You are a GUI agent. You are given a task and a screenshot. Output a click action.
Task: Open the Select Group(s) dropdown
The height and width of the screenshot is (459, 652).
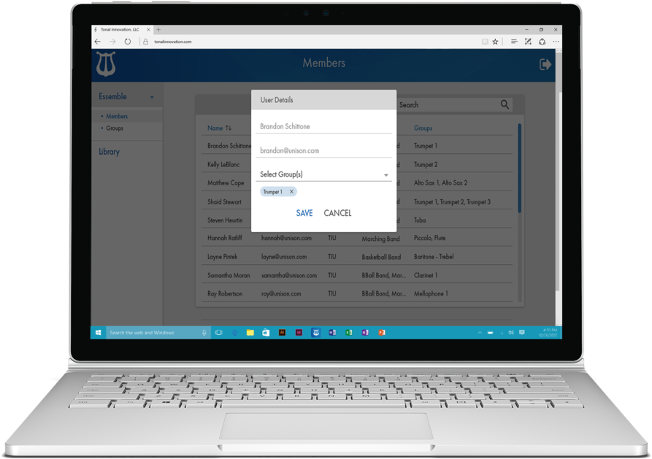(386, 174)
